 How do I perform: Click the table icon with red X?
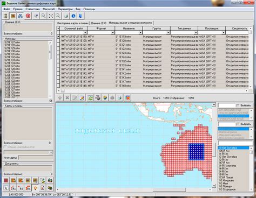(127, 98)
